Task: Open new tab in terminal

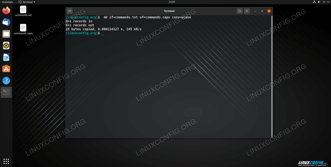Action: [70, 11]
